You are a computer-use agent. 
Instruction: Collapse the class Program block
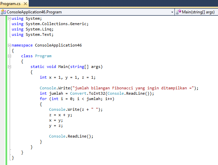pyautogui.click(x=9, y=56)
